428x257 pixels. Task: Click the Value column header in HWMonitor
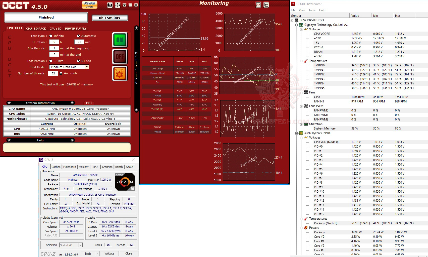tap(360, 16)
